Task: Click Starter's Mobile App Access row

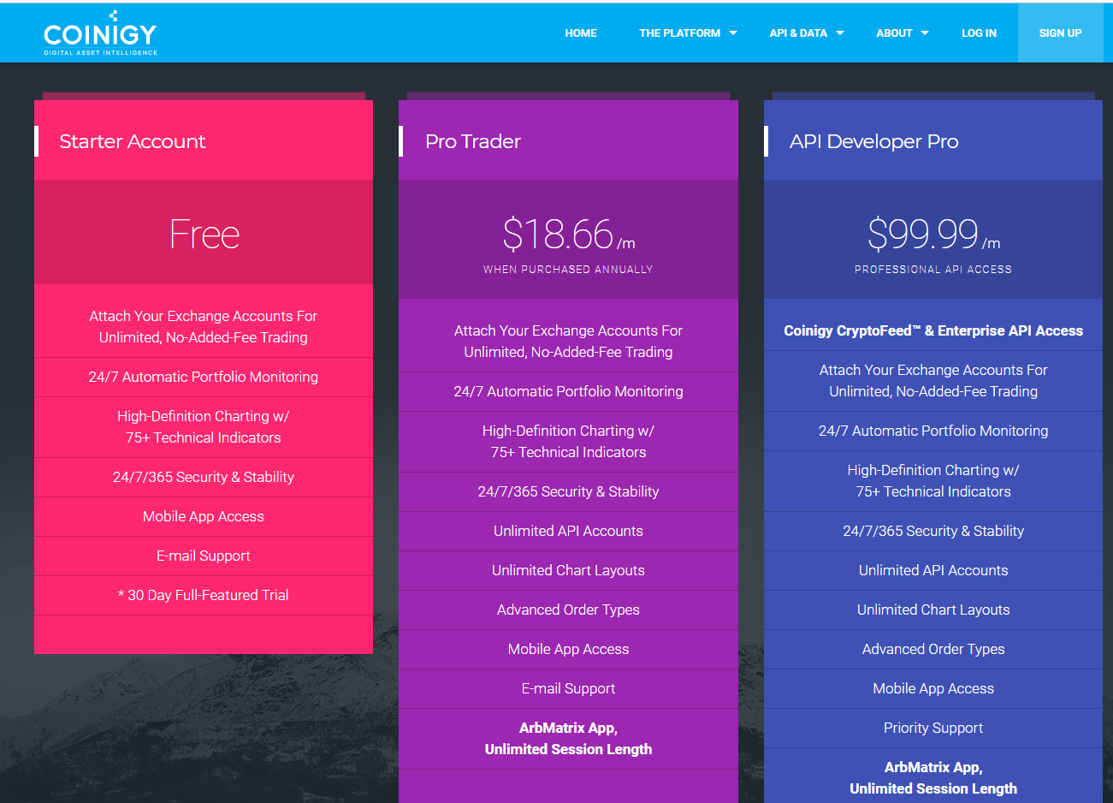Action: click(204, 516)
